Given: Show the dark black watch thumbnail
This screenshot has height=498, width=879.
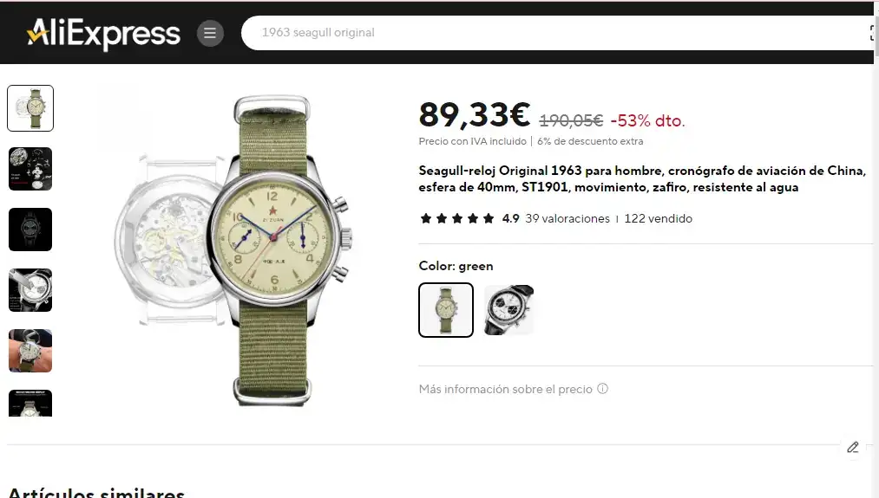Looking at the screenshot, I should [x=30, y=230].
